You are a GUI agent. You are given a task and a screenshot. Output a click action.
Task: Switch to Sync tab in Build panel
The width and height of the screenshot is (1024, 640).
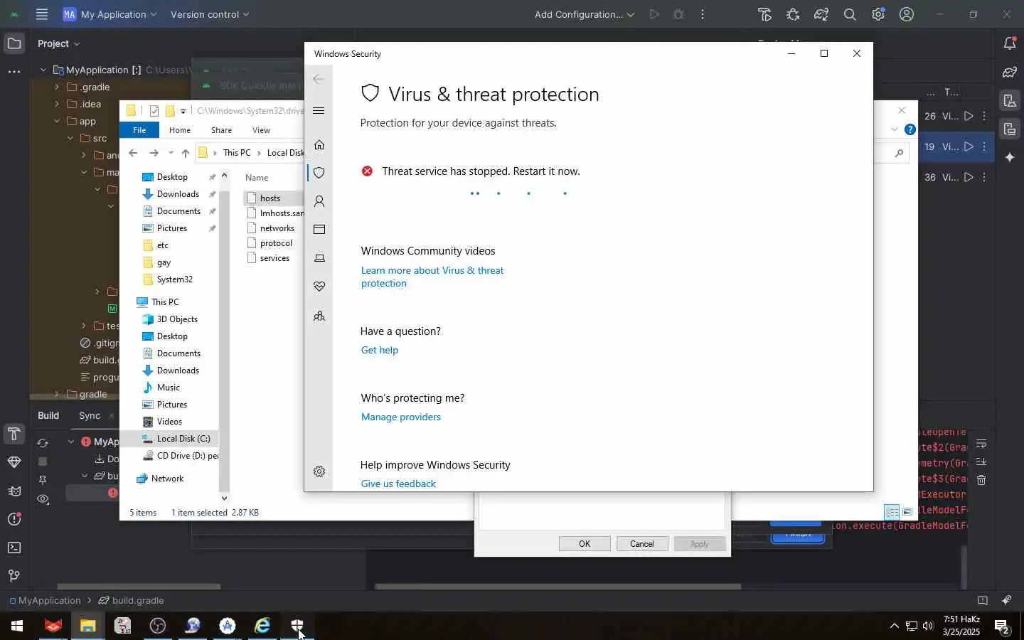[90, 415]
